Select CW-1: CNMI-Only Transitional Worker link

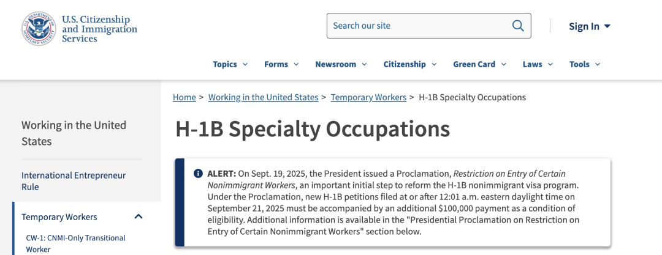tap(75, 243)
